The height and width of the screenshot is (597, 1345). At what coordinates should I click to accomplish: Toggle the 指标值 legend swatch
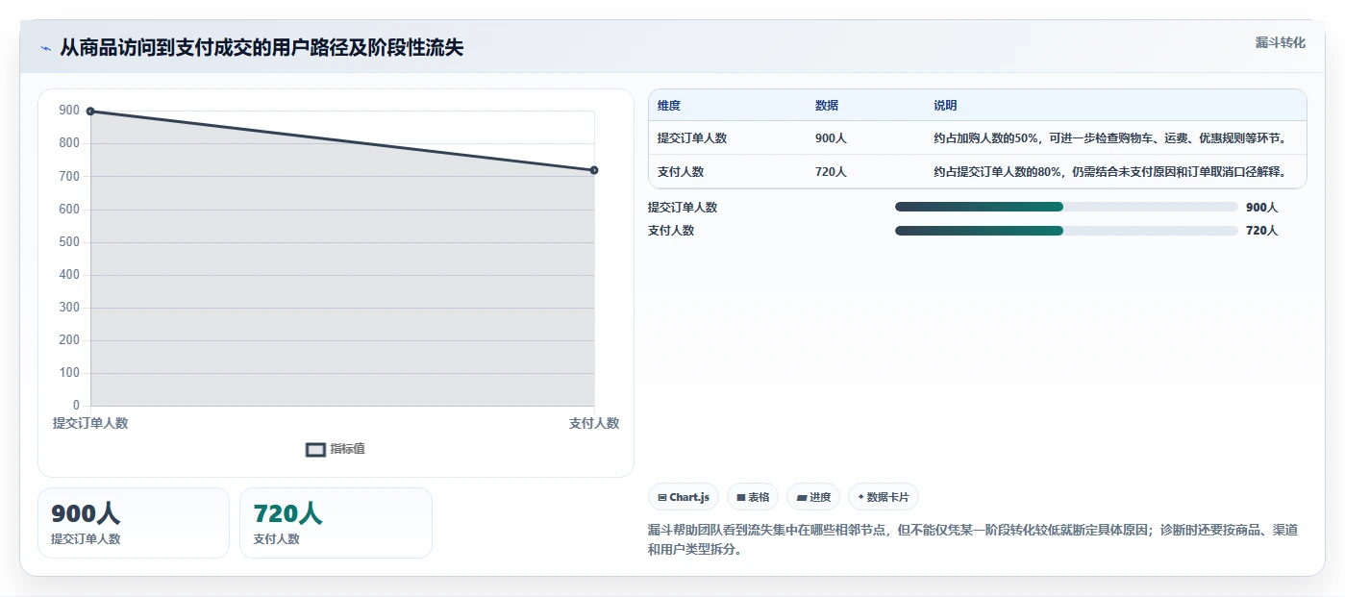pos(315,449)
